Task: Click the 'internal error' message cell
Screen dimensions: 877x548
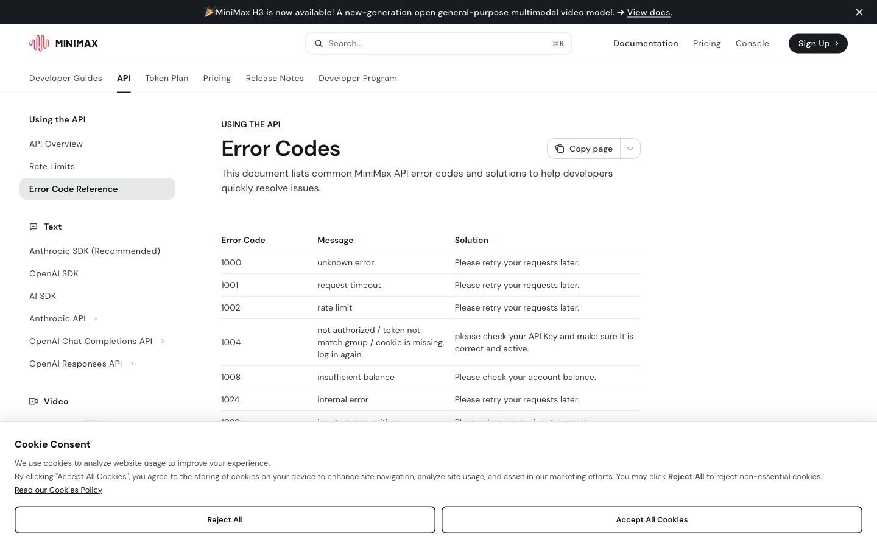Action: [x=343, y=399]
